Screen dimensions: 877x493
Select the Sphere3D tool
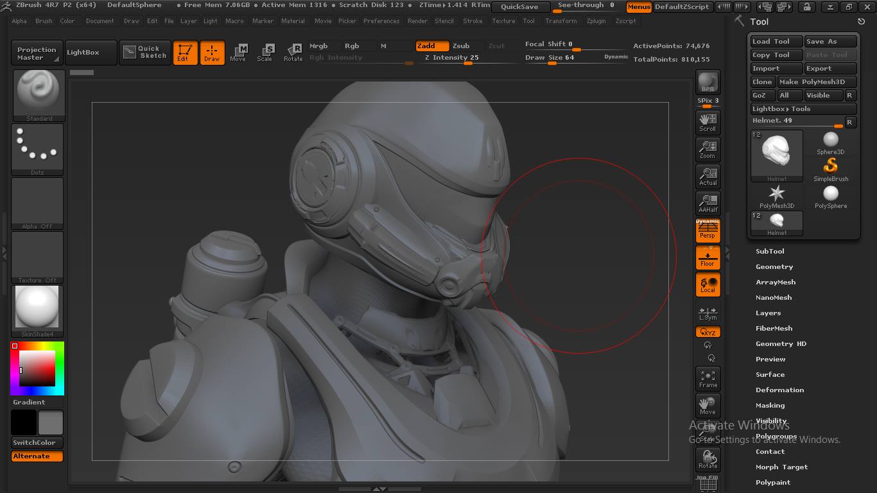point(831,143)
